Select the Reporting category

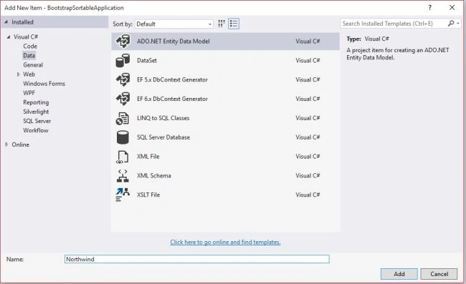[36, 102]
